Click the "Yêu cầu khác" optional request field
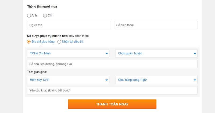 (112, 90)
